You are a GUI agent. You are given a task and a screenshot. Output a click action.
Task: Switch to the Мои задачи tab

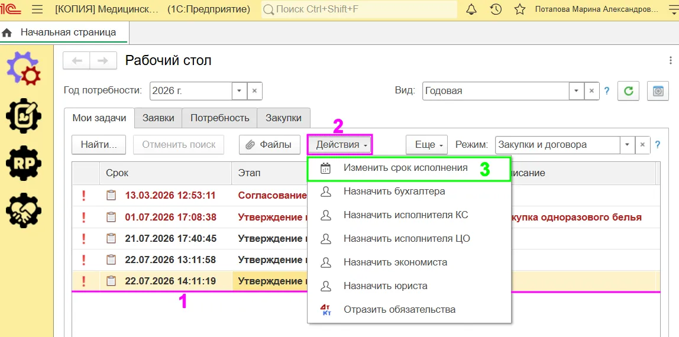(99, 118)
